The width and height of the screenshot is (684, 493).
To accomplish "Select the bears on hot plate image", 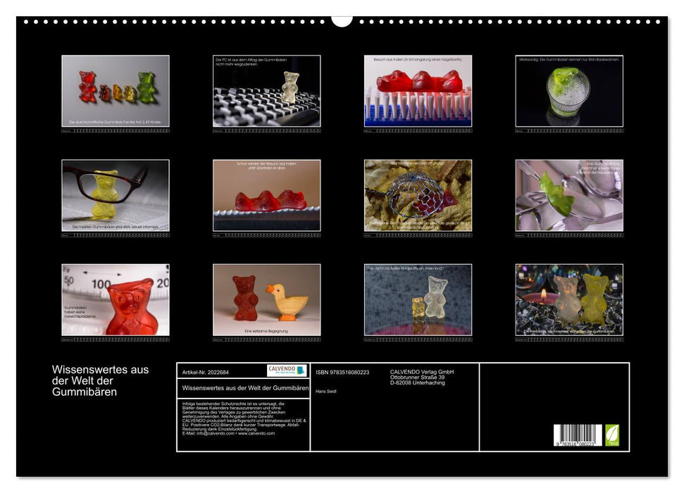I will coord(418,299).
